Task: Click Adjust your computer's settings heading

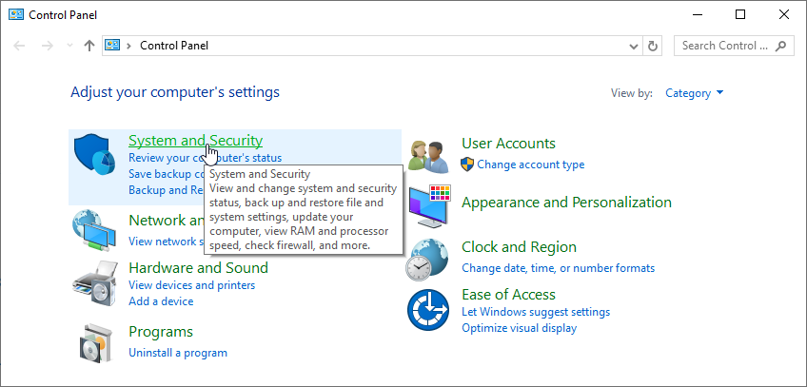Action: [x=175, y=92]
